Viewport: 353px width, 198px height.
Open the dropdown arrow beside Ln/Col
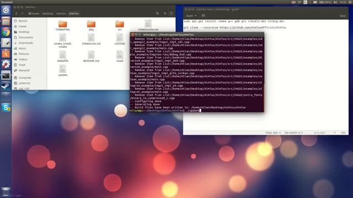[x=335, y=133]
